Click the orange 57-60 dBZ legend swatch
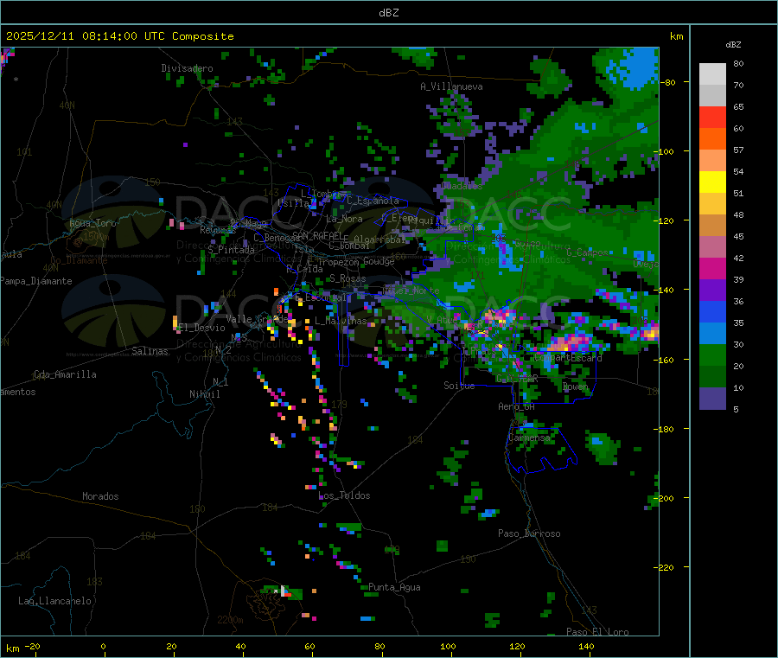The image size is (778, 658). (712, 139)
